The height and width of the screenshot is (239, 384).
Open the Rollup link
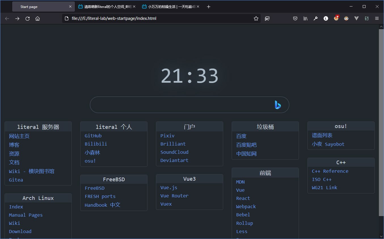tap(244, 223)
